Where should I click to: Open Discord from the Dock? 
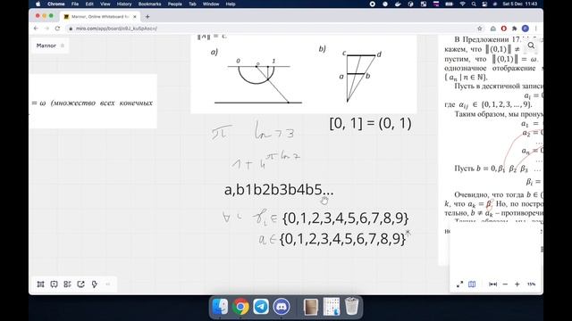coord(282,307)
